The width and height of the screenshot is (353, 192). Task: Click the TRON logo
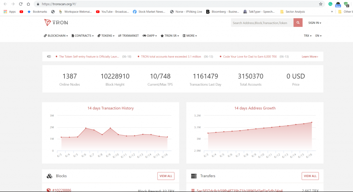click(56, 22)
